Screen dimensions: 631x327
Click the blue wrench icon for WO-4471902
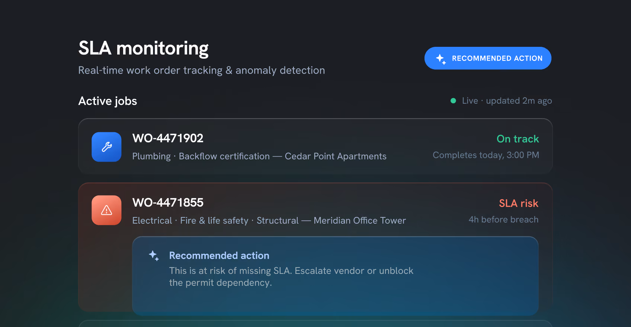[x=106, y=147]
